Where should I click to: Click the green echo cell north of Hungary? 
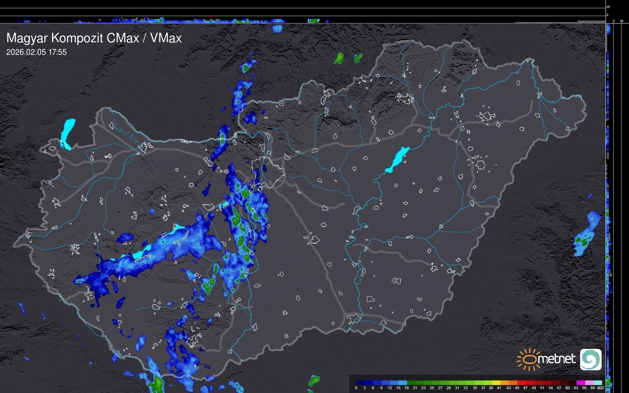pos(339,58)
